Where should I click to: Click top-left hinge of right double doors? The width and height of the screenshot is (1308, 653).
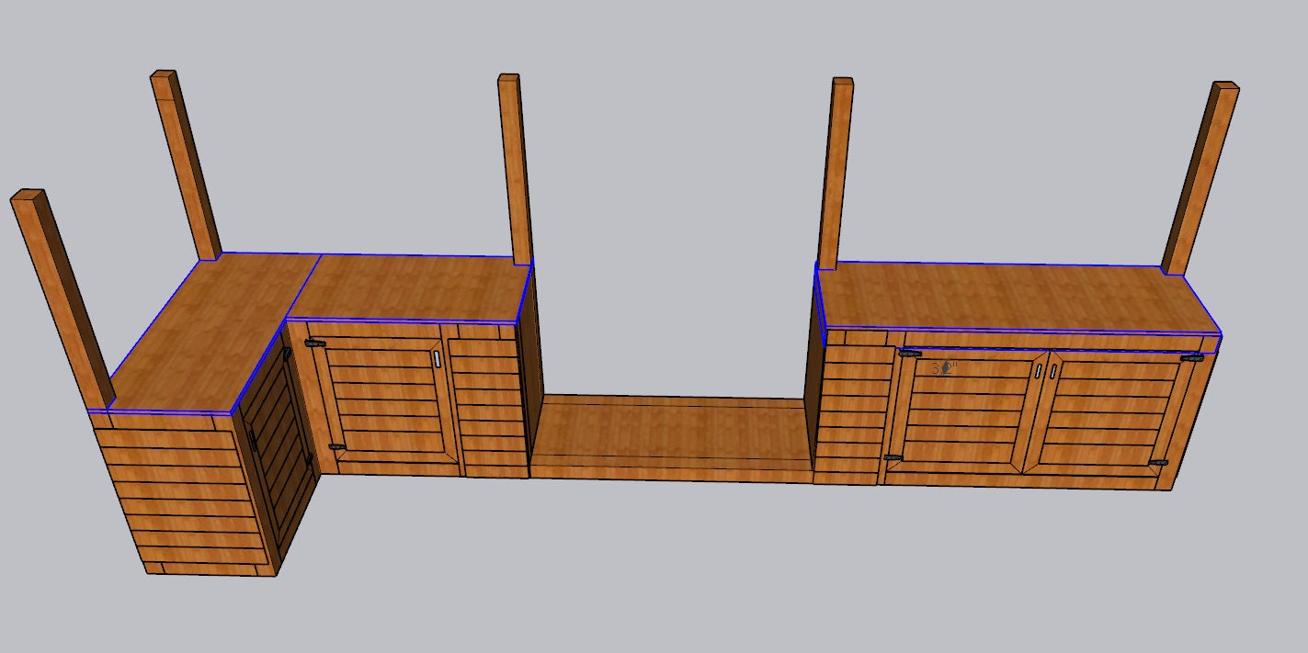coord(910,352)
